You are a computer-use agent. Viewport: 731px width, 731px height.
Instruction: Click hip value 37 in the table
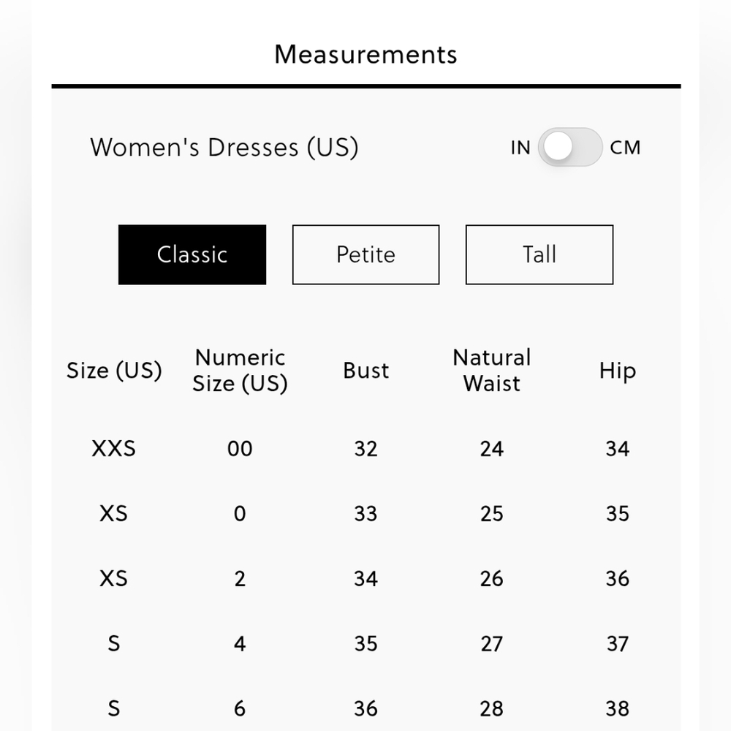pyautogui.click(x=618, y=643)
